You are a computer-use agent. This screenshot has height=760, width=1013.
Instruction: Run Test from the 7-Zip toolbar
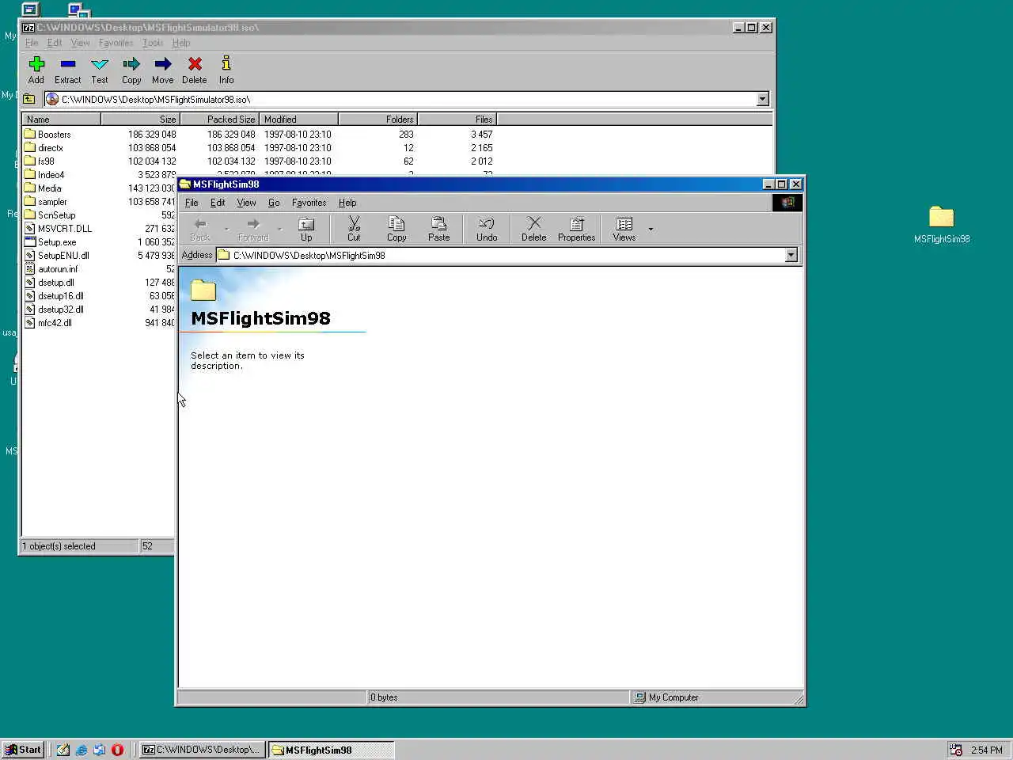pos(100,70)
